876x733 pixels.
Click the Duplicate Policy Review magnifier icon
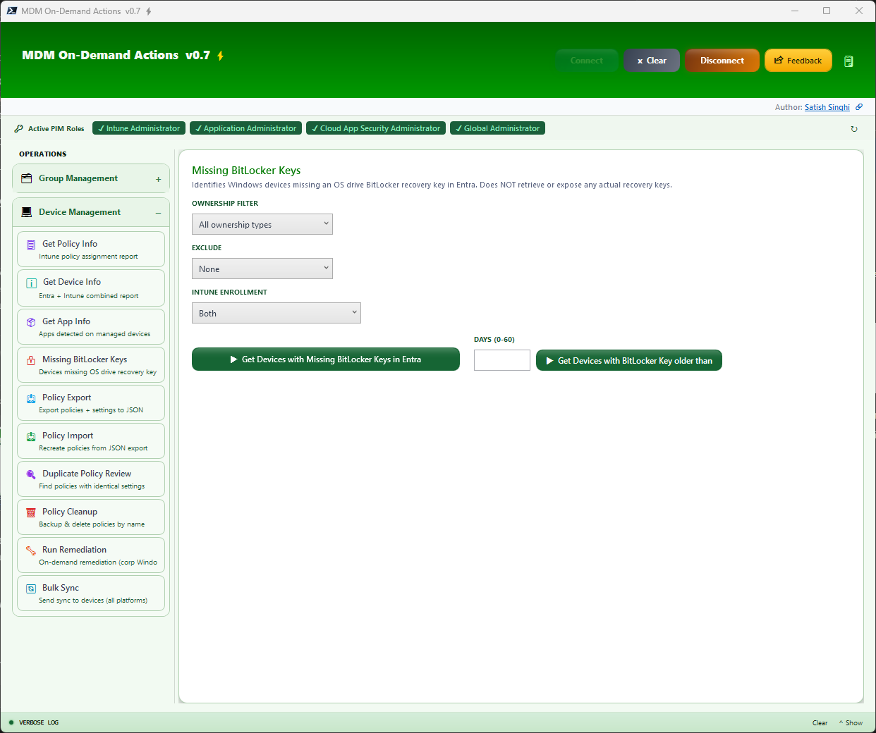click(31, 474)
